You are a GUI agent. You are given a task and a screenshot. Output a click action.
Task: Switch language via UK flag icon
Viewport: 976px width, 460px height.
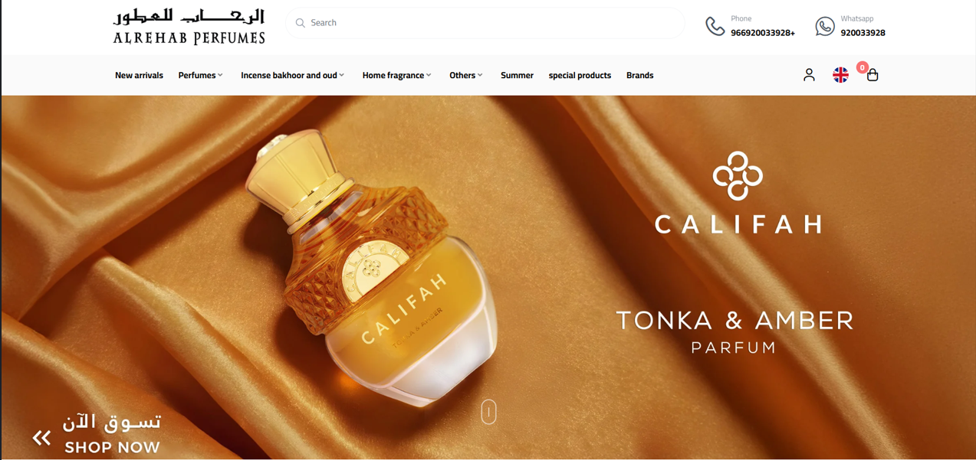click(841, 75)
